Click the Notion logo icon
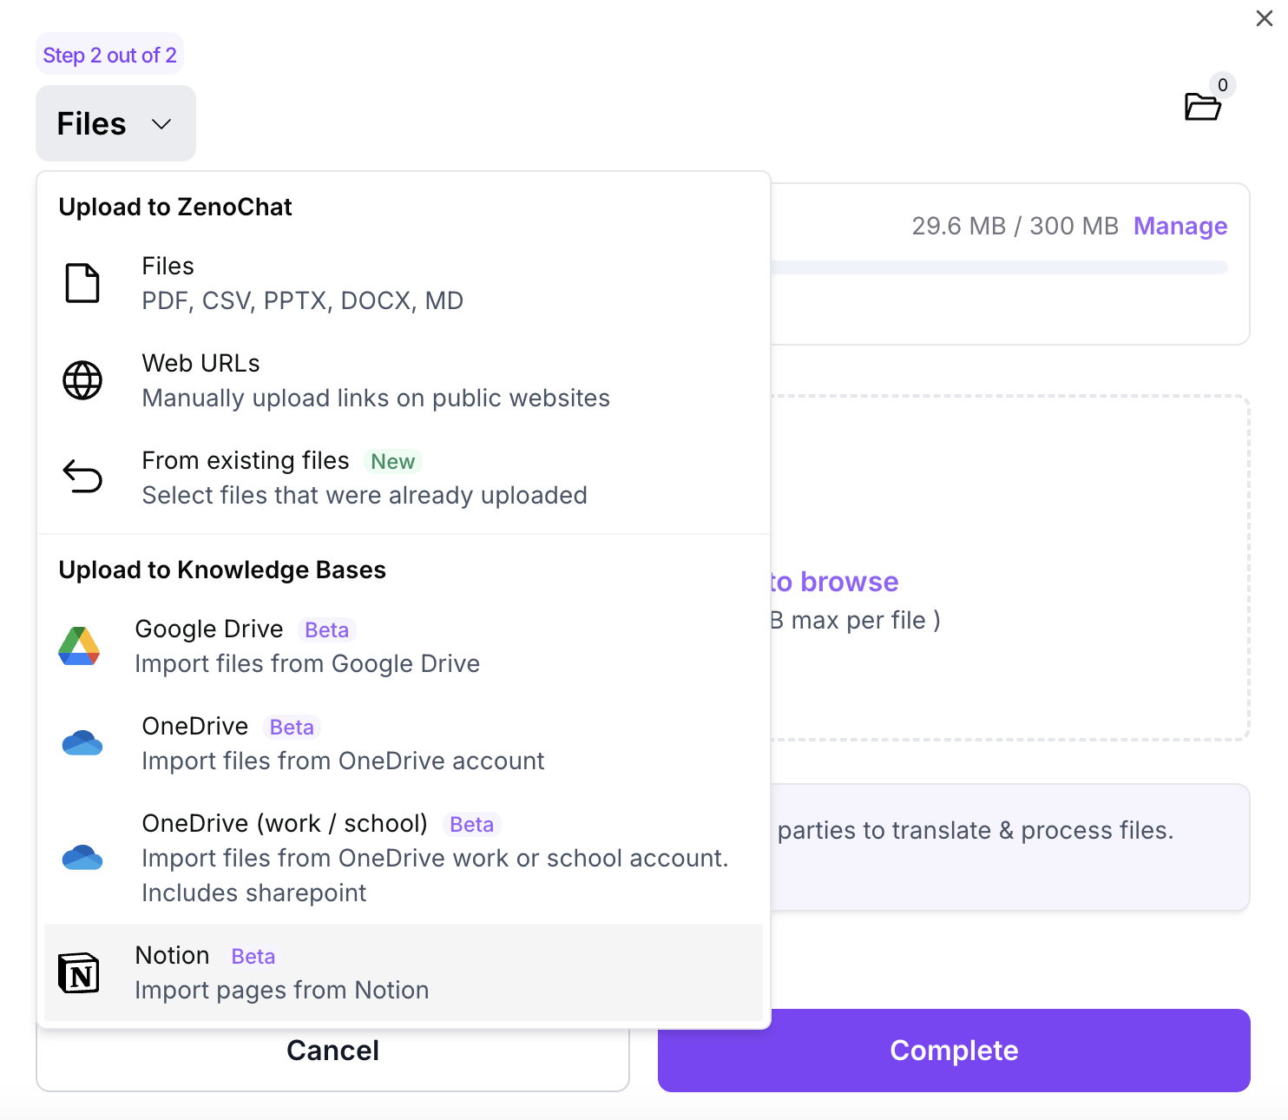Viewport: 1288px width, 1120px height. [x=79, y=972]
